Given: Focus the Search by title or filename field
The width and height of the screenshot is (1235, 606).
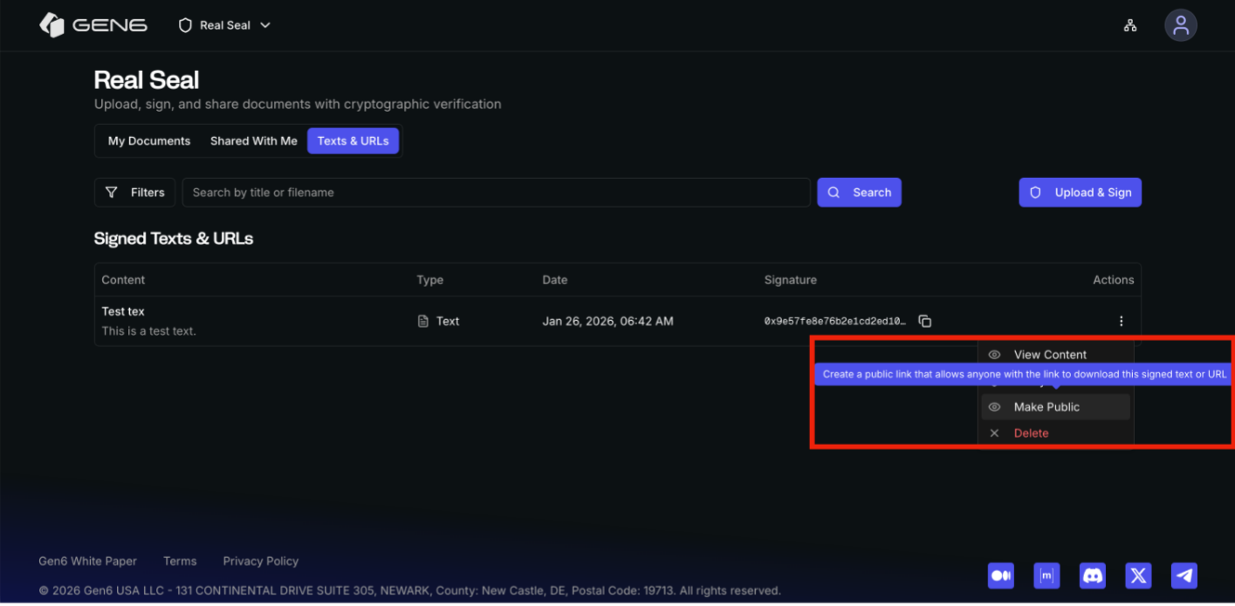Looking at the screenshot, I should (x=496, y=193).
